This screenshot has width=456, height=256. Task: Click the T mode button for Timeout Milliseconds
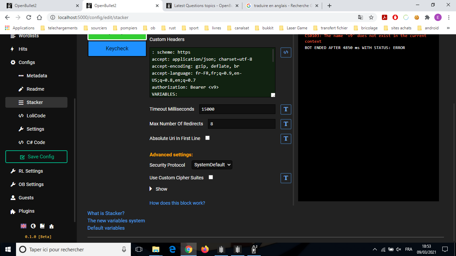click(286, 109)
